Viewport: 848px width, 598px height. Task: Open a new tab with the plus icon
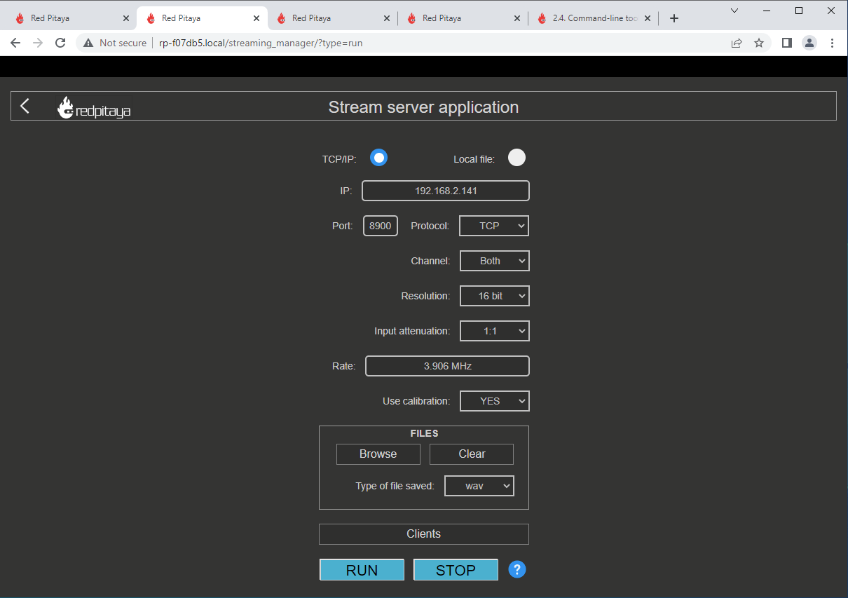click(674, 18)
